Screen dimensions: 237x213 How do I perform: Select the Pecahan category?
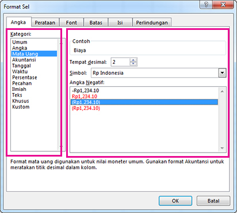pos(34,83)
